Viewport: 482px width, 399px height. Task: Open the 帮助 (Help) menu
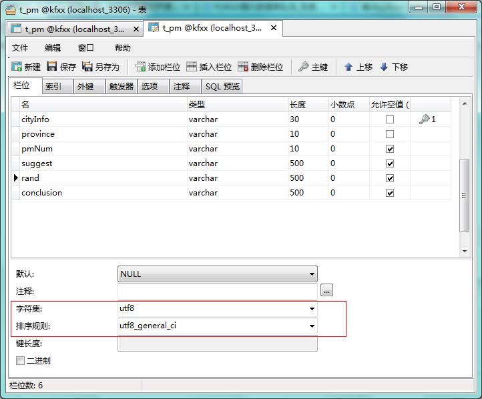[x=122, y=48]
